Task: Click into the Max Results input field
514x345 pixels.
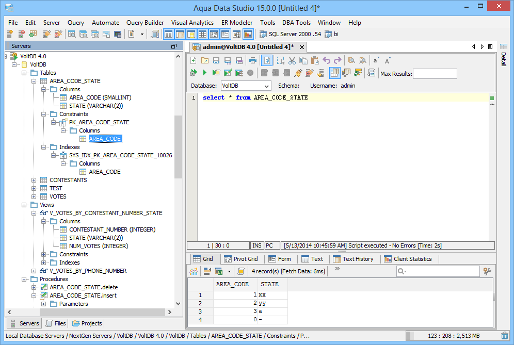Action: pyautogui.click(x=435, y=74)
